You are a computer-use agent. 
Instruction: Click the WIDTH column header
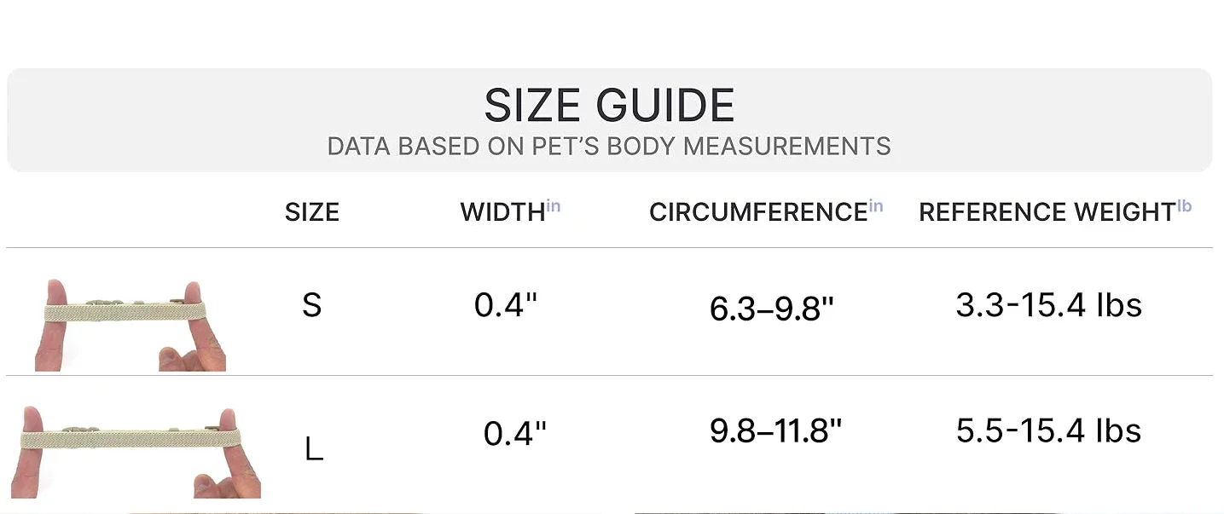502,212
